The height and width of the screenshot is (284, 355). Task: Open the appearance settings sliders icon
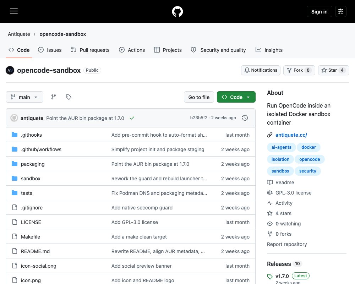pos(341,11)
